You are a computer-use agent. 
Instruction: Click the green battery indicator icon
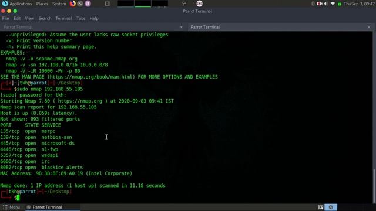coord(339,4)
